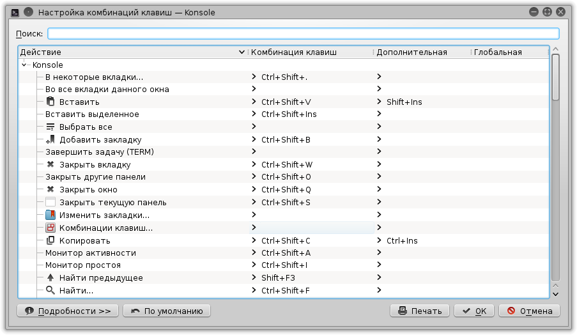
Task: Reset shortcuts with По умолчанию button
Action: click(167, 311)
